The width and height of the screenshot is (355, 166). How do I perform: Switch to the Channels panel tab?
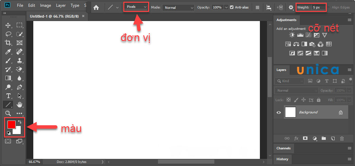(283, 148)
